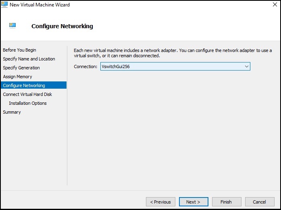Go to the Before You Begin step
The height and width of the screenshot is (210, 281).
(x=19, y=50)
